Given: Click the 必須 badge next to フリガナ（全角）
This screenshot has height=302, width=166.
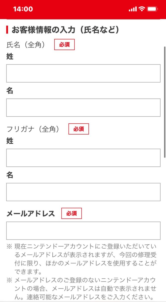Looking at the screenshot, I should (79, 129).
